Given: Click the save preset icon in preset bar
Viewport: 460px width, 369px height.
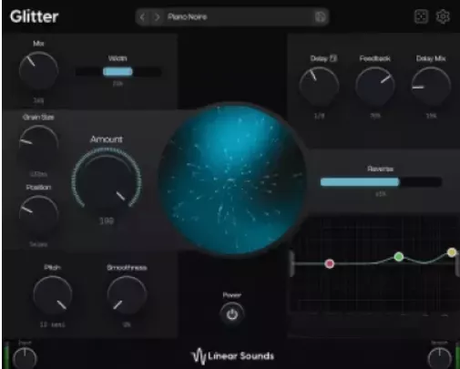Looking at the screenshot, I should pos(320,16).
